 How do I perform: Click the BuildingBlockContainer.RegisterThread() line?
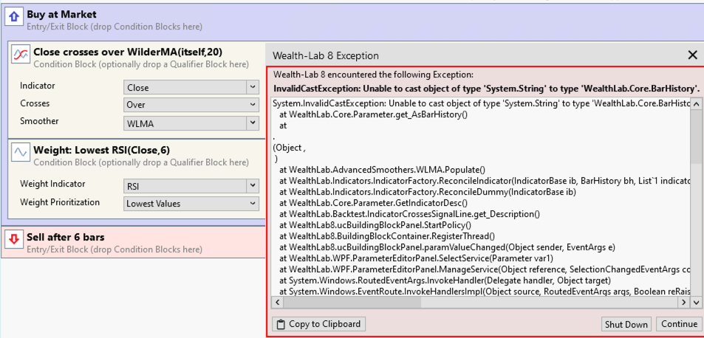[x=387, y=236]
